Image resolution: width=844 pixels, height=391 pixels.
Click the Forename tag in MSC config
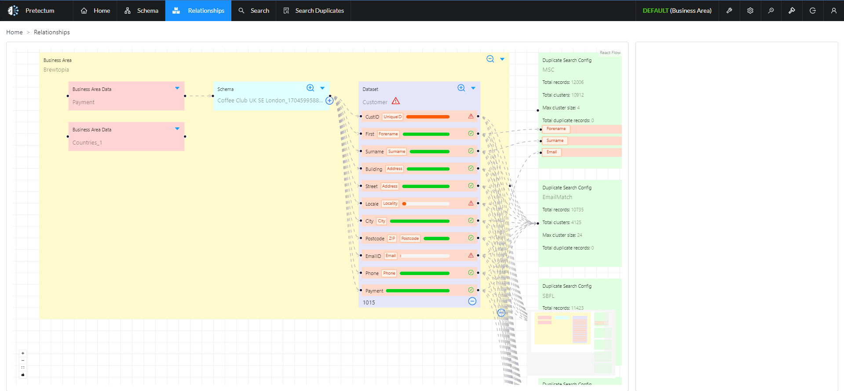click(x=556, y=129)
